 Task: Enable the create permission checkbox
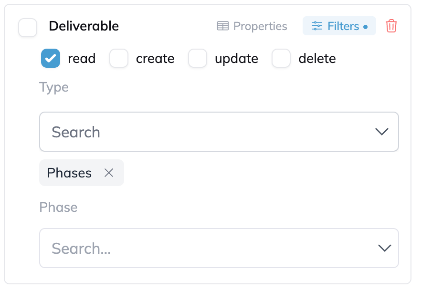click(x=119, y=58)
